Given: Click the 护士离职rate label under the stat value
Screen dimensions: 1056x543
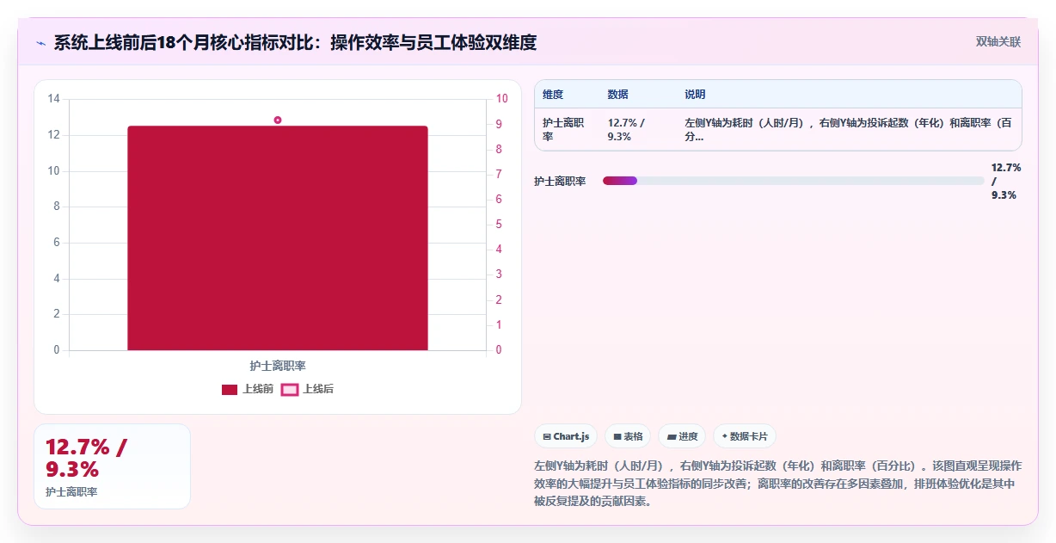Looking at the screenshot, I should 71,491.
